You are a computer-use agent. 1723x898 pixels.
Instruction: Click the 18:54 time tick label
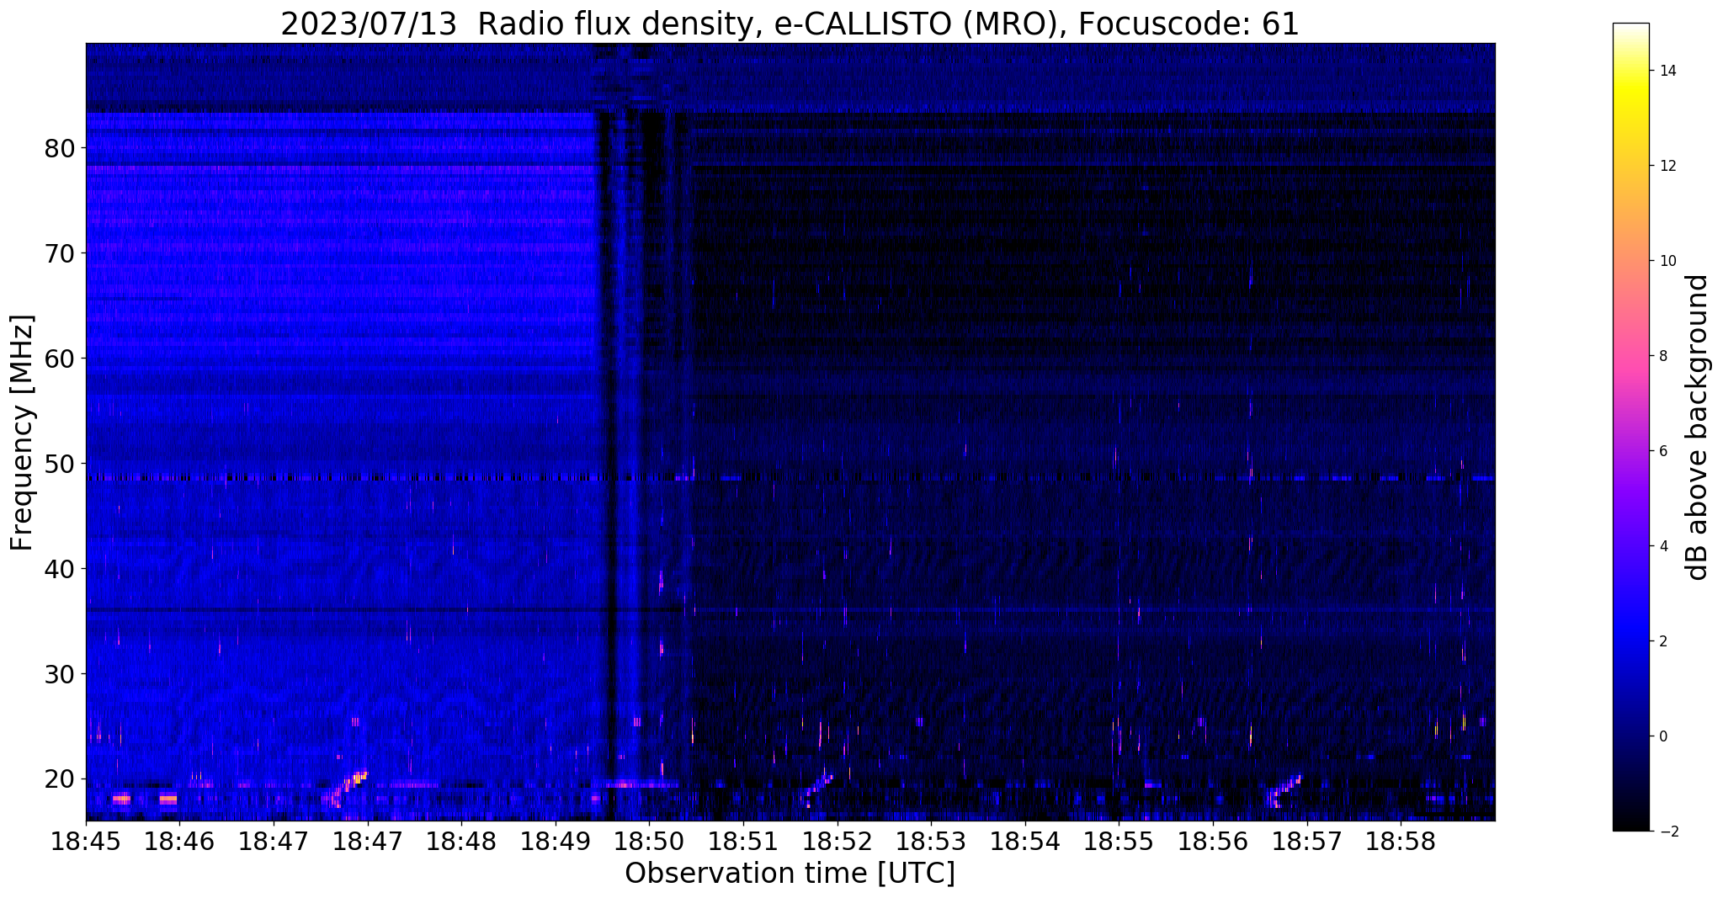coord(1024,841)
